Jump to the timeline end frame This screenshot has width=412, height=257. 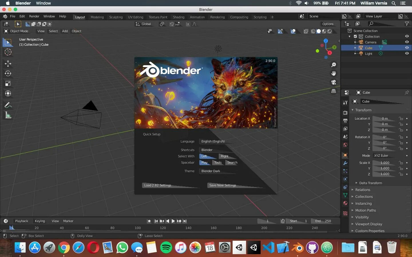(x=185, y=221)
